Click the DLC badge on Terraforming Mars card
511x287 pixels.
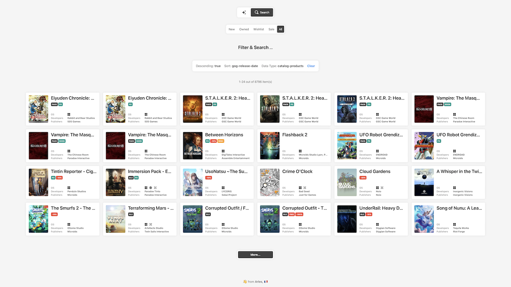pyautogui.click(x=131, y=214)
